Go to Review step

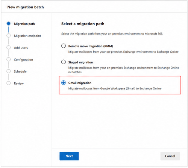(19, 83)
